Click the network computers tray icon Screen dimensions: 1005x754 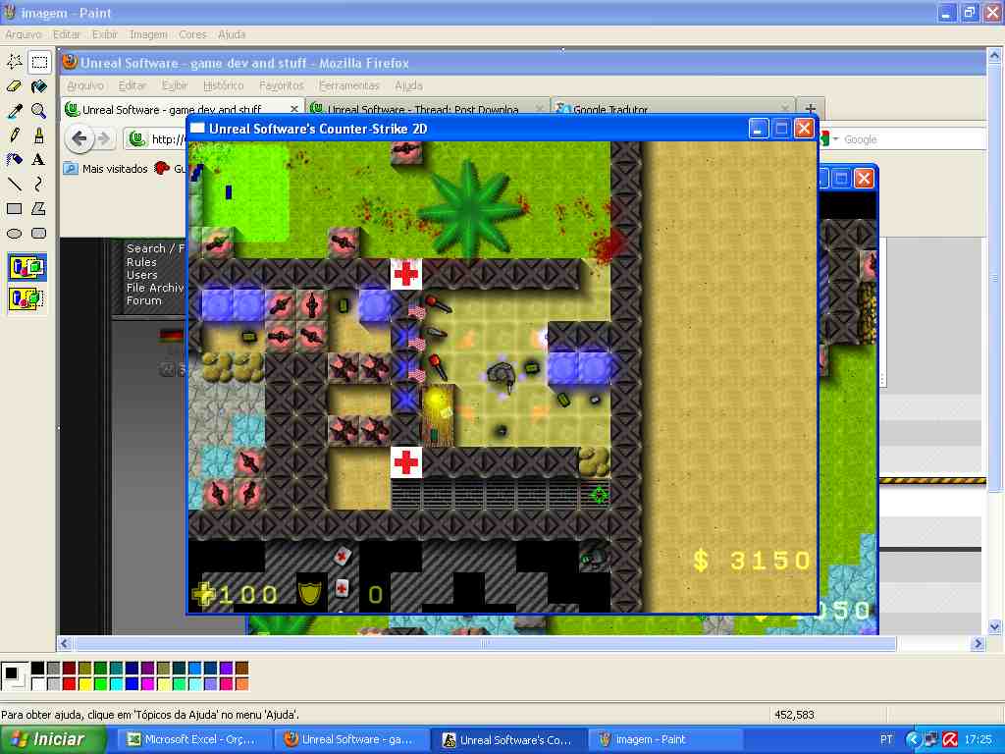coord(930,740)
